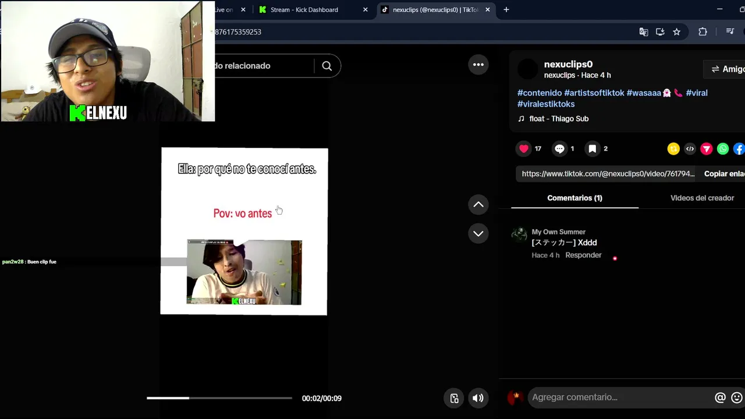Viewport: 745px width, 419px height.
Task: Click the #viral hashtag
Action: [697, 93]
